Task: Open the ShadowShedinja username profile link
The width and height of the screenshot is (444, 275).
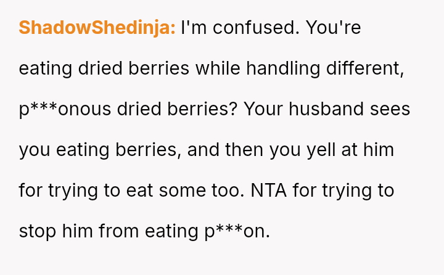Action: (x=97, y=28)
